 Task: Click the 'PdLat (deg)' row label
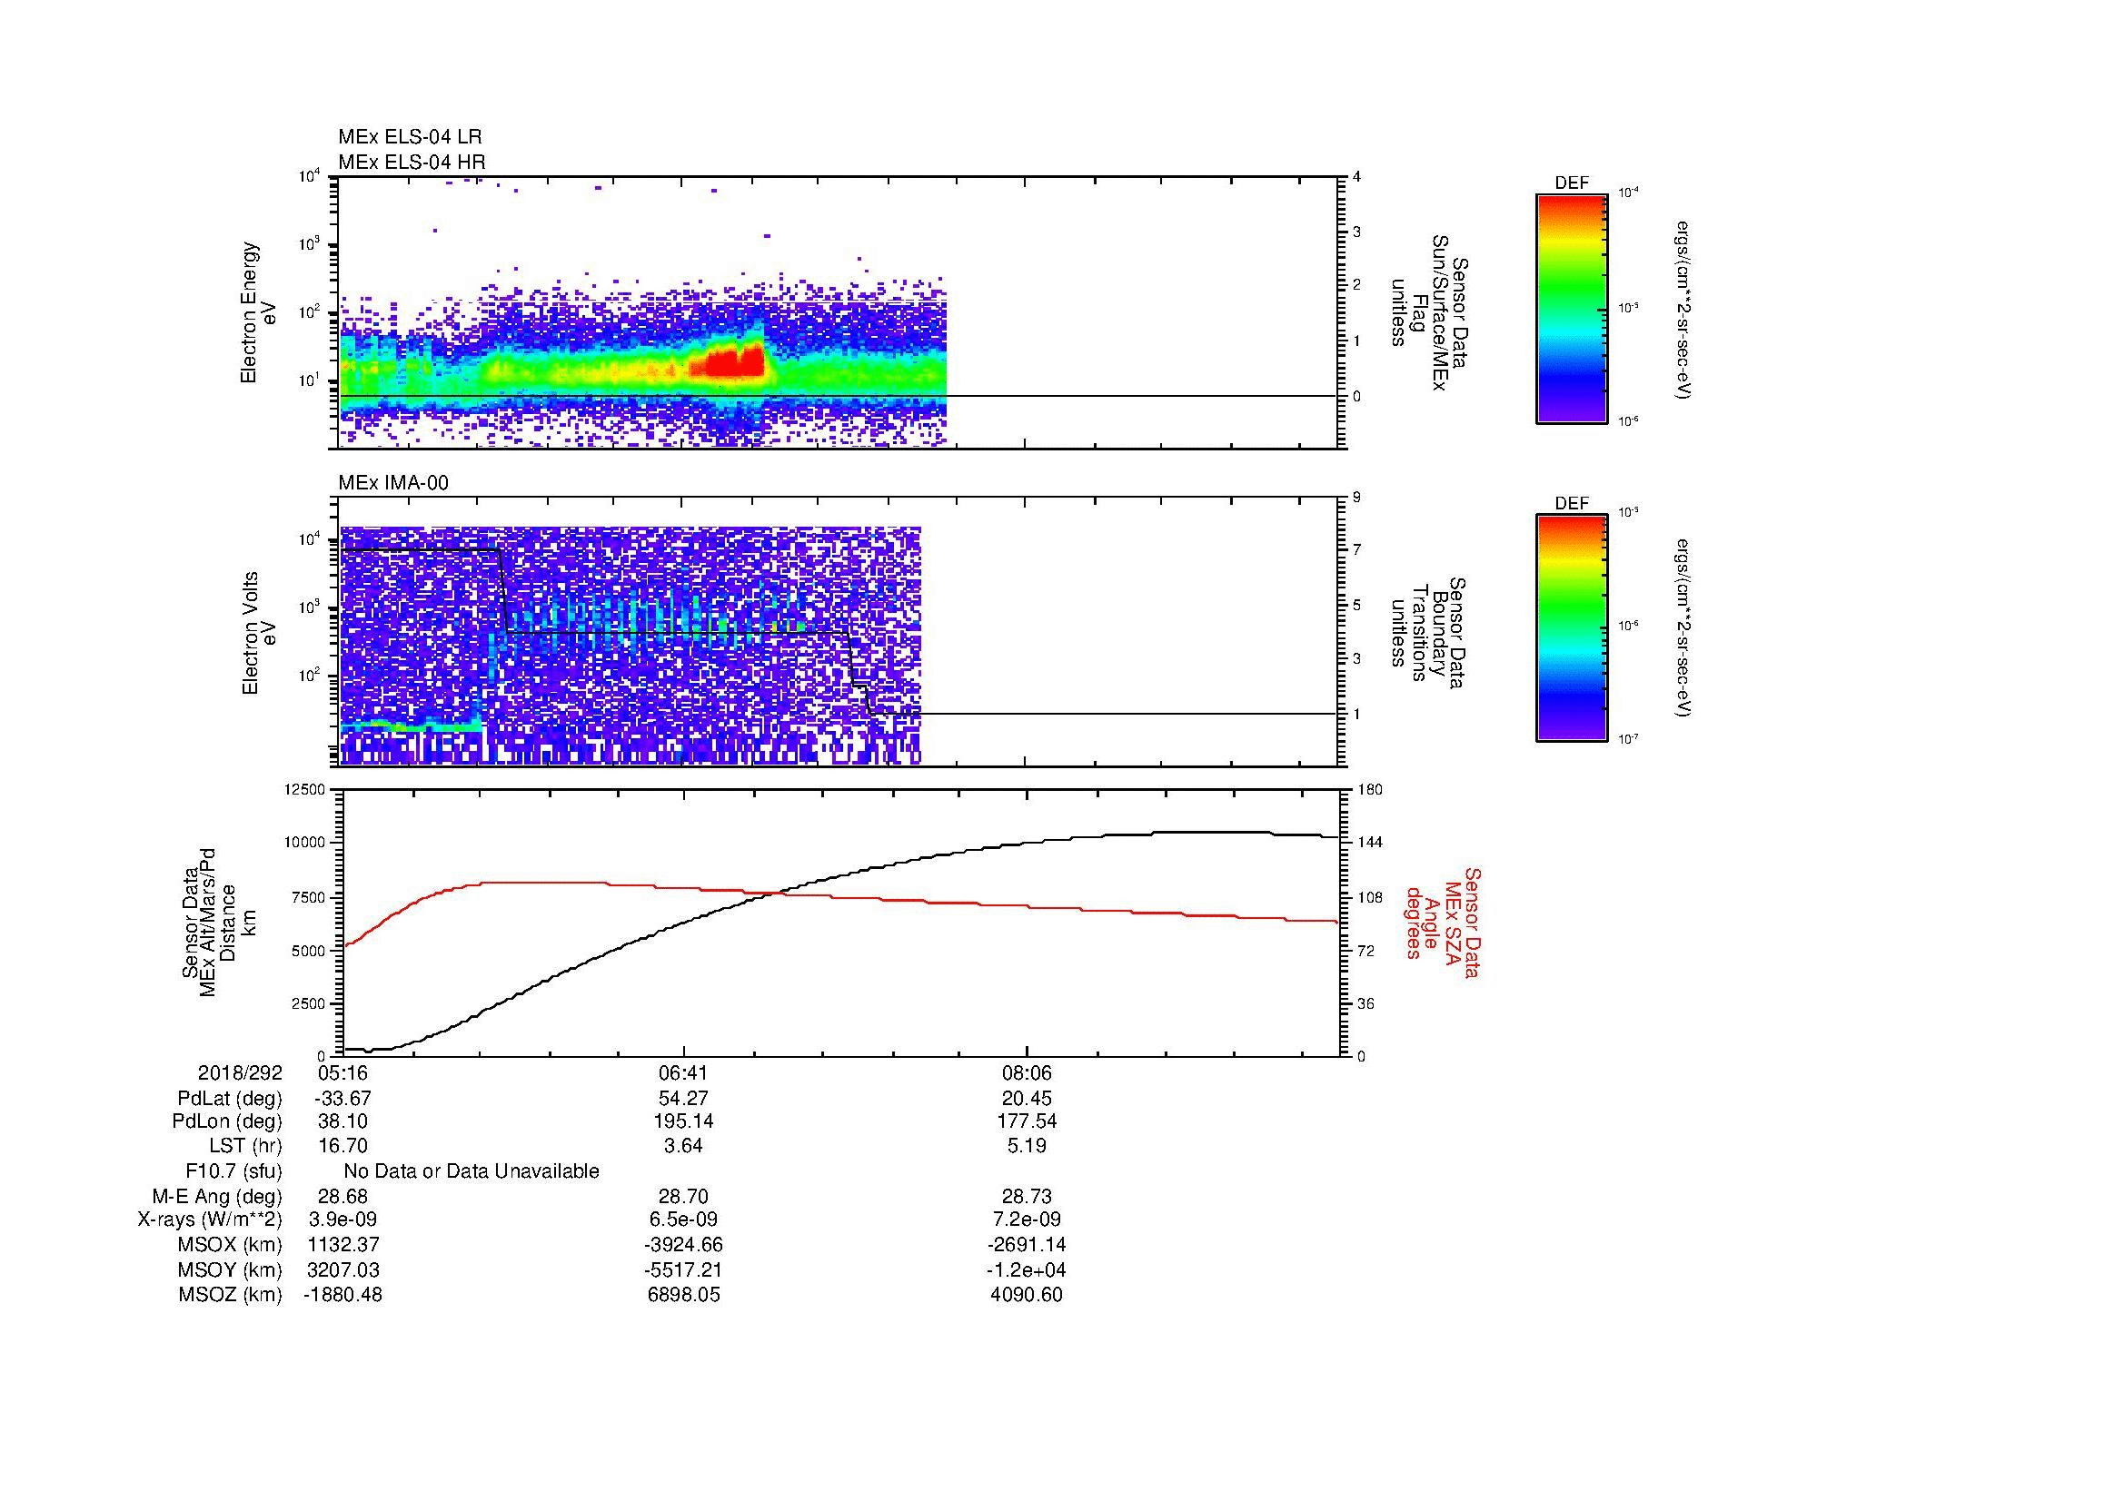(x=230, y=1099)
